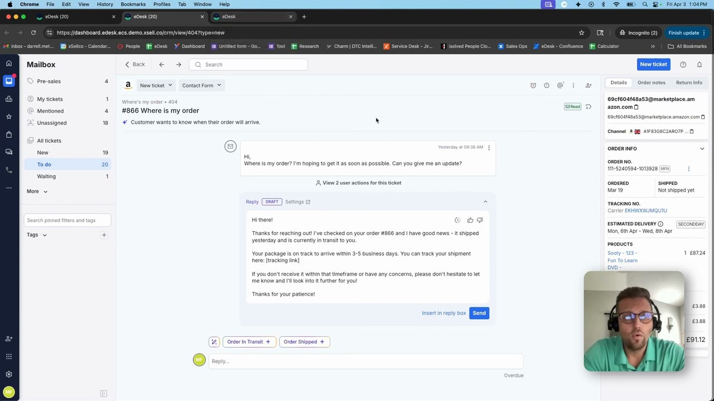
Task: Click the ticket Search field
Action: (x=248, y=65)
